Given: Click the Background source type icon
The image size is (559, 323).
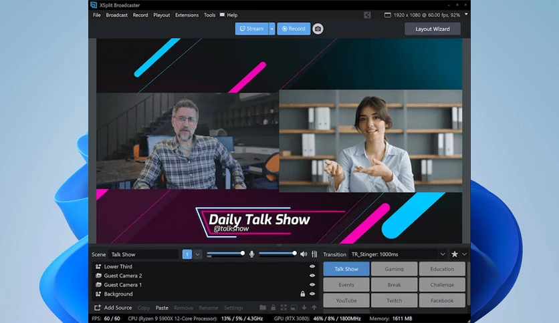Looking at the screenshot, I should pyautogui.click(x=98, y=294).
